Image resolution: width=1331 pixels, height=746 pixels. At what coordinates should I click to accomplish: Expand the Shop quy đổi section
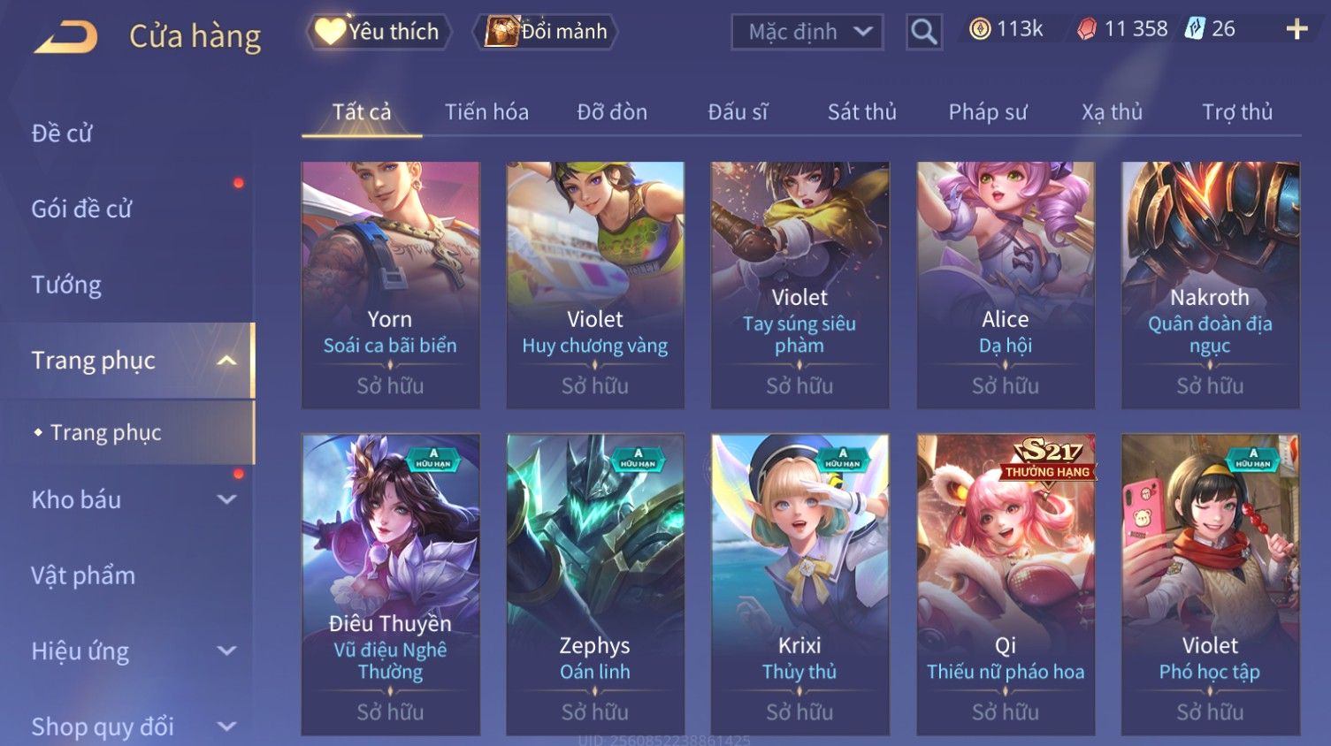[227, 727]
